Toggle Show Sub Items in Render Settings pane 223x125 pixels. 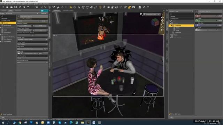pyautogui.click(x=6, y=114)
